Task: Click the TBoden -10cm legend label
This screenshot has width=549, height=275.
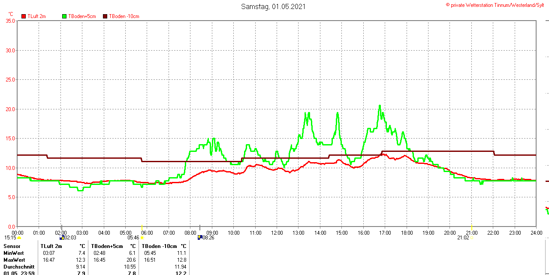Action: point(124,16)
